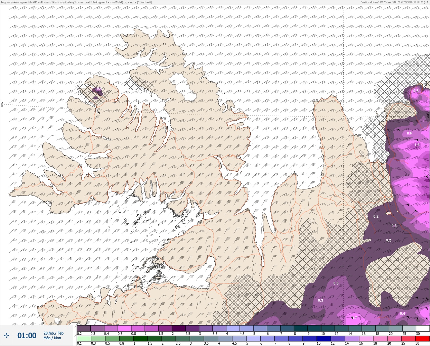Screen dimensions: 430x346
Task: Click the 01:00 forecast time label
Action: click(x=27, y=336)
